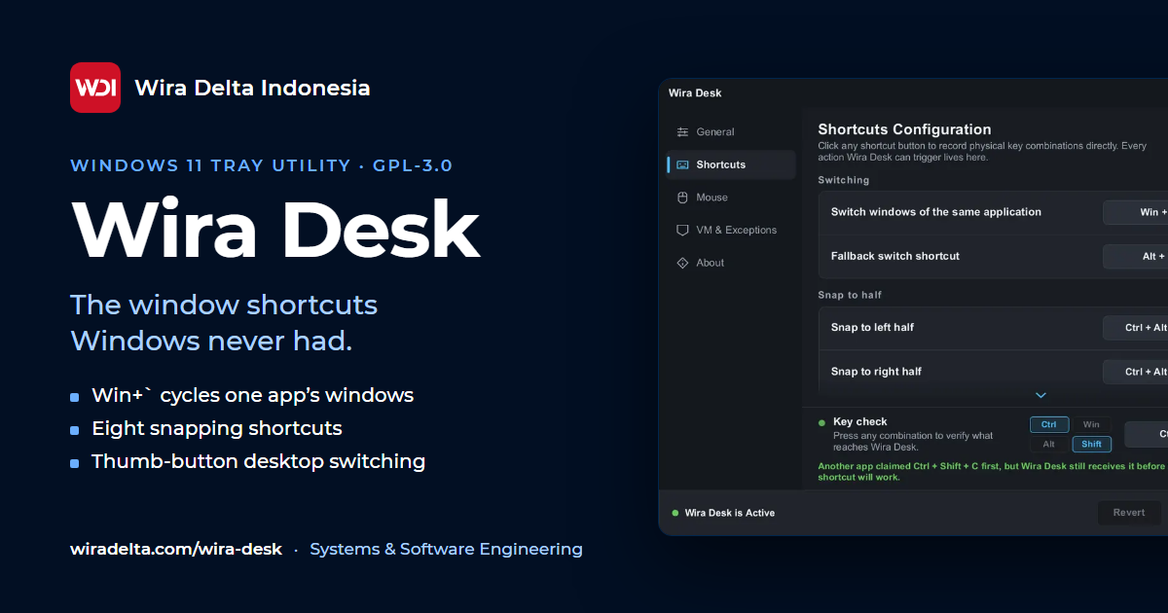
Task: Toggle the Shift modifier in Key check
Action: click(1091, 445)
